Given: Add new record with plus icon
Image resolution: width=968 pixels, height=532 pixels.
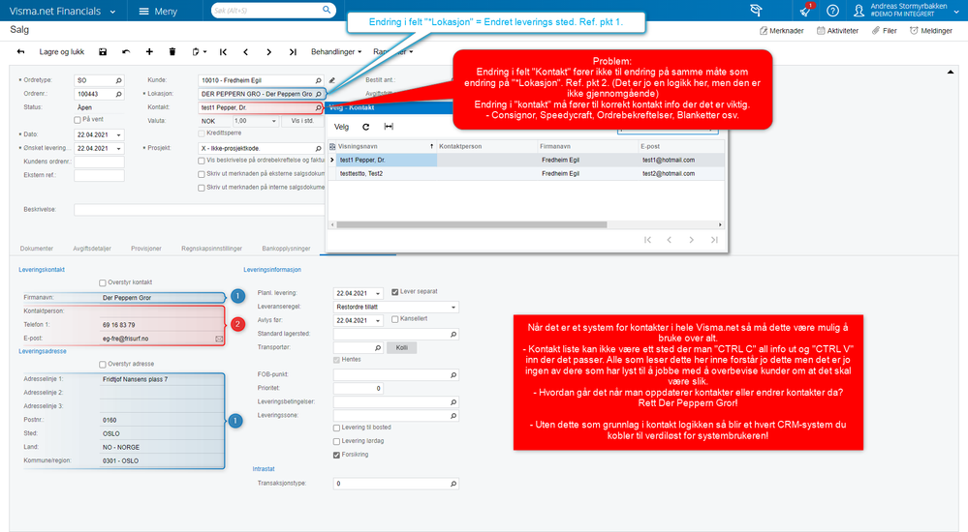Looking at the screenshot, I should tap(149, 52).
